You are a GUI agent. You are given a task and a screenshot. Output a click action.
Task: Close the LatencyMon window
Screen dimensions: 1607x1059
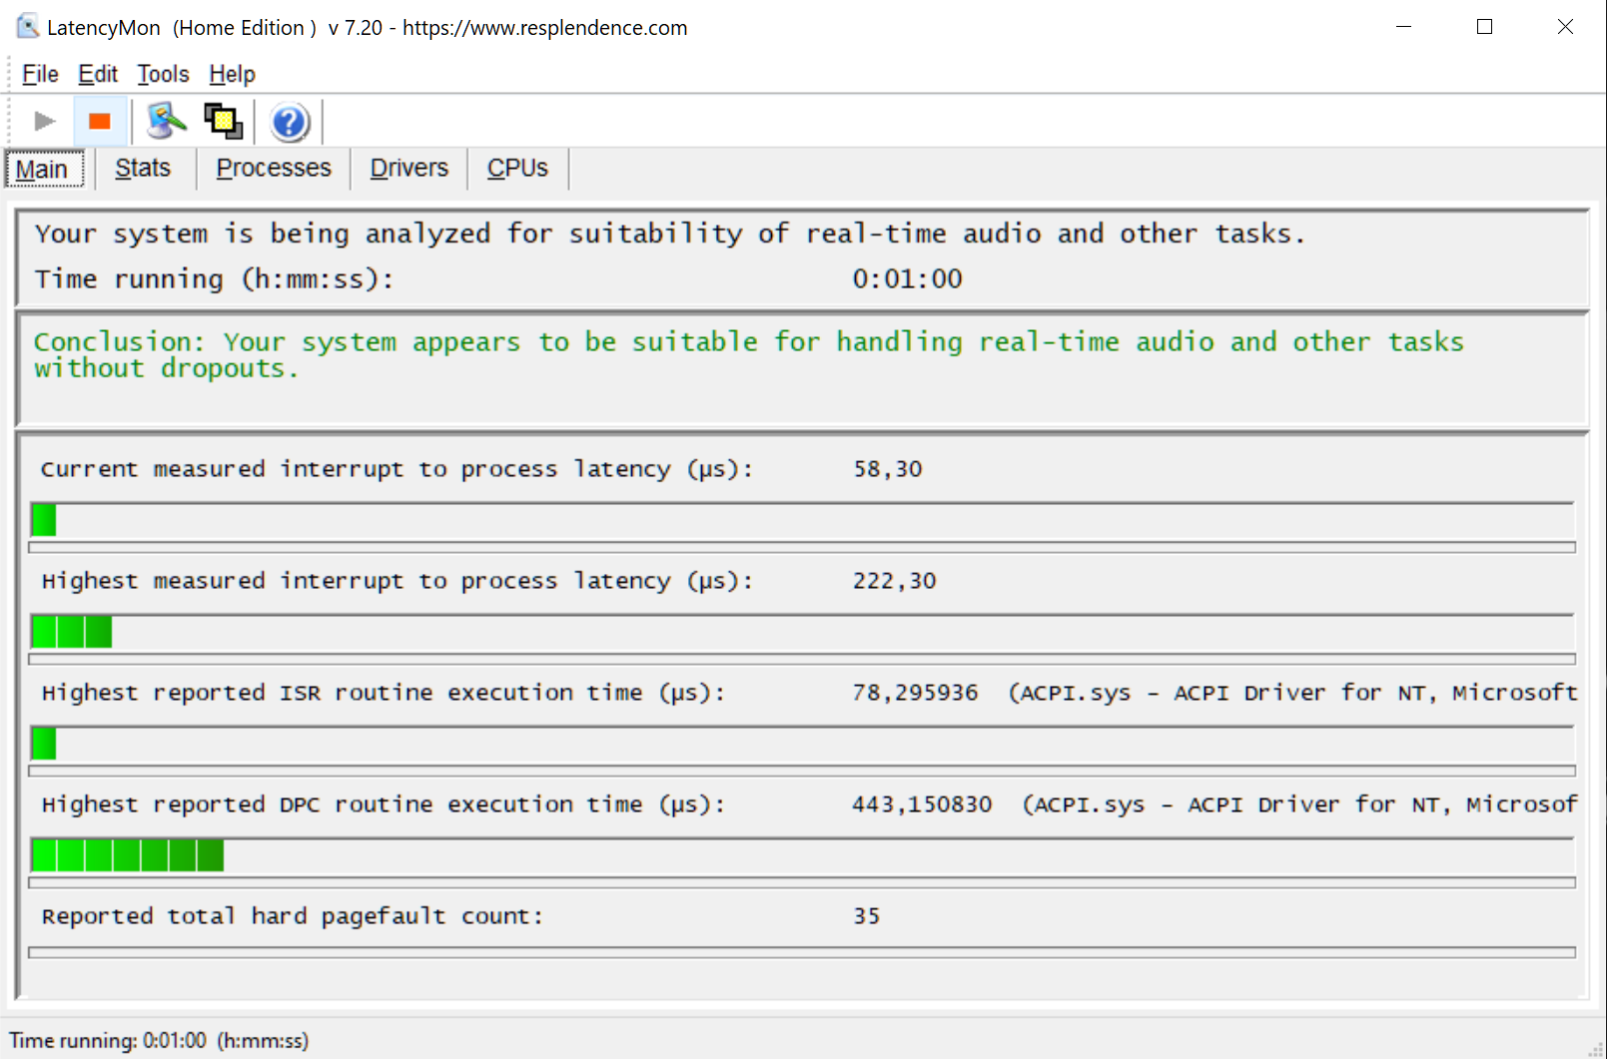tap(1565, 27)
